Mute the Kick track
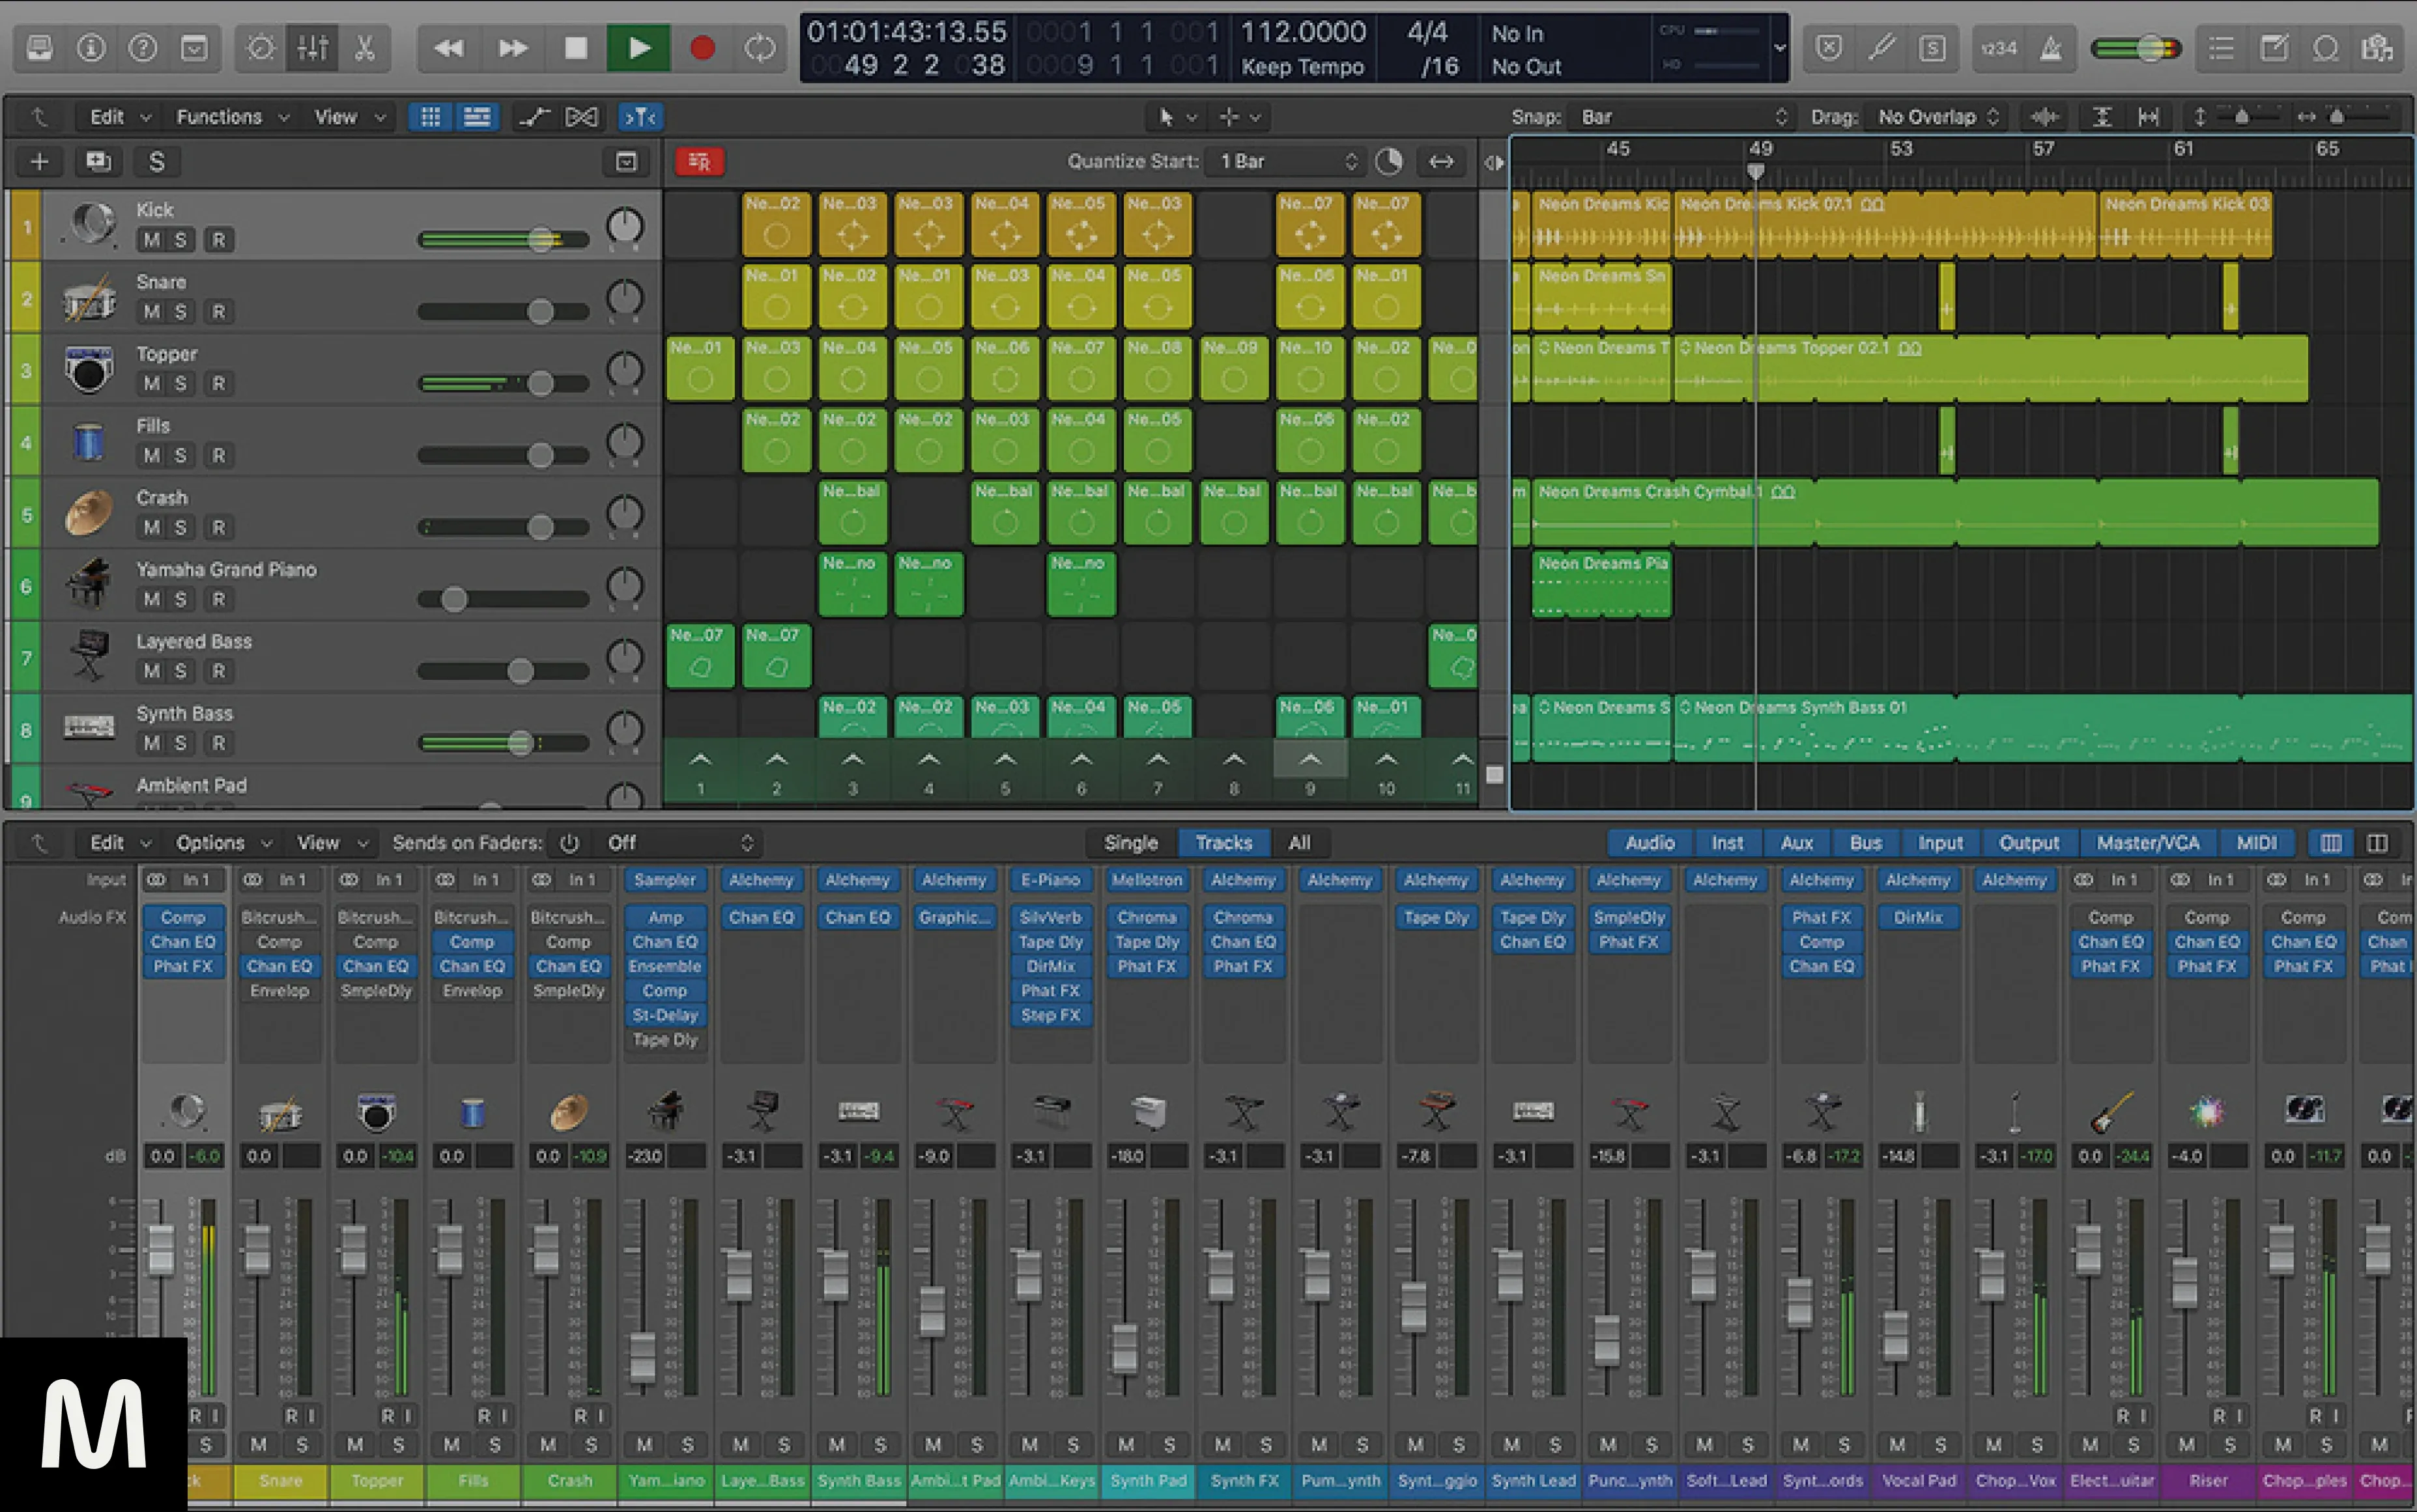The image size is (2417, 1512). [x=151, y=240]
